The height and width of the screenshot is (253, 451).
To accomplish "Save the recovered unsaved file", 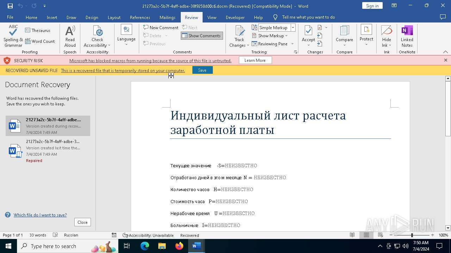I will coord(202,70).
